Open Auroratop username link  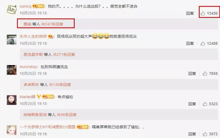(x=28, y=67)
